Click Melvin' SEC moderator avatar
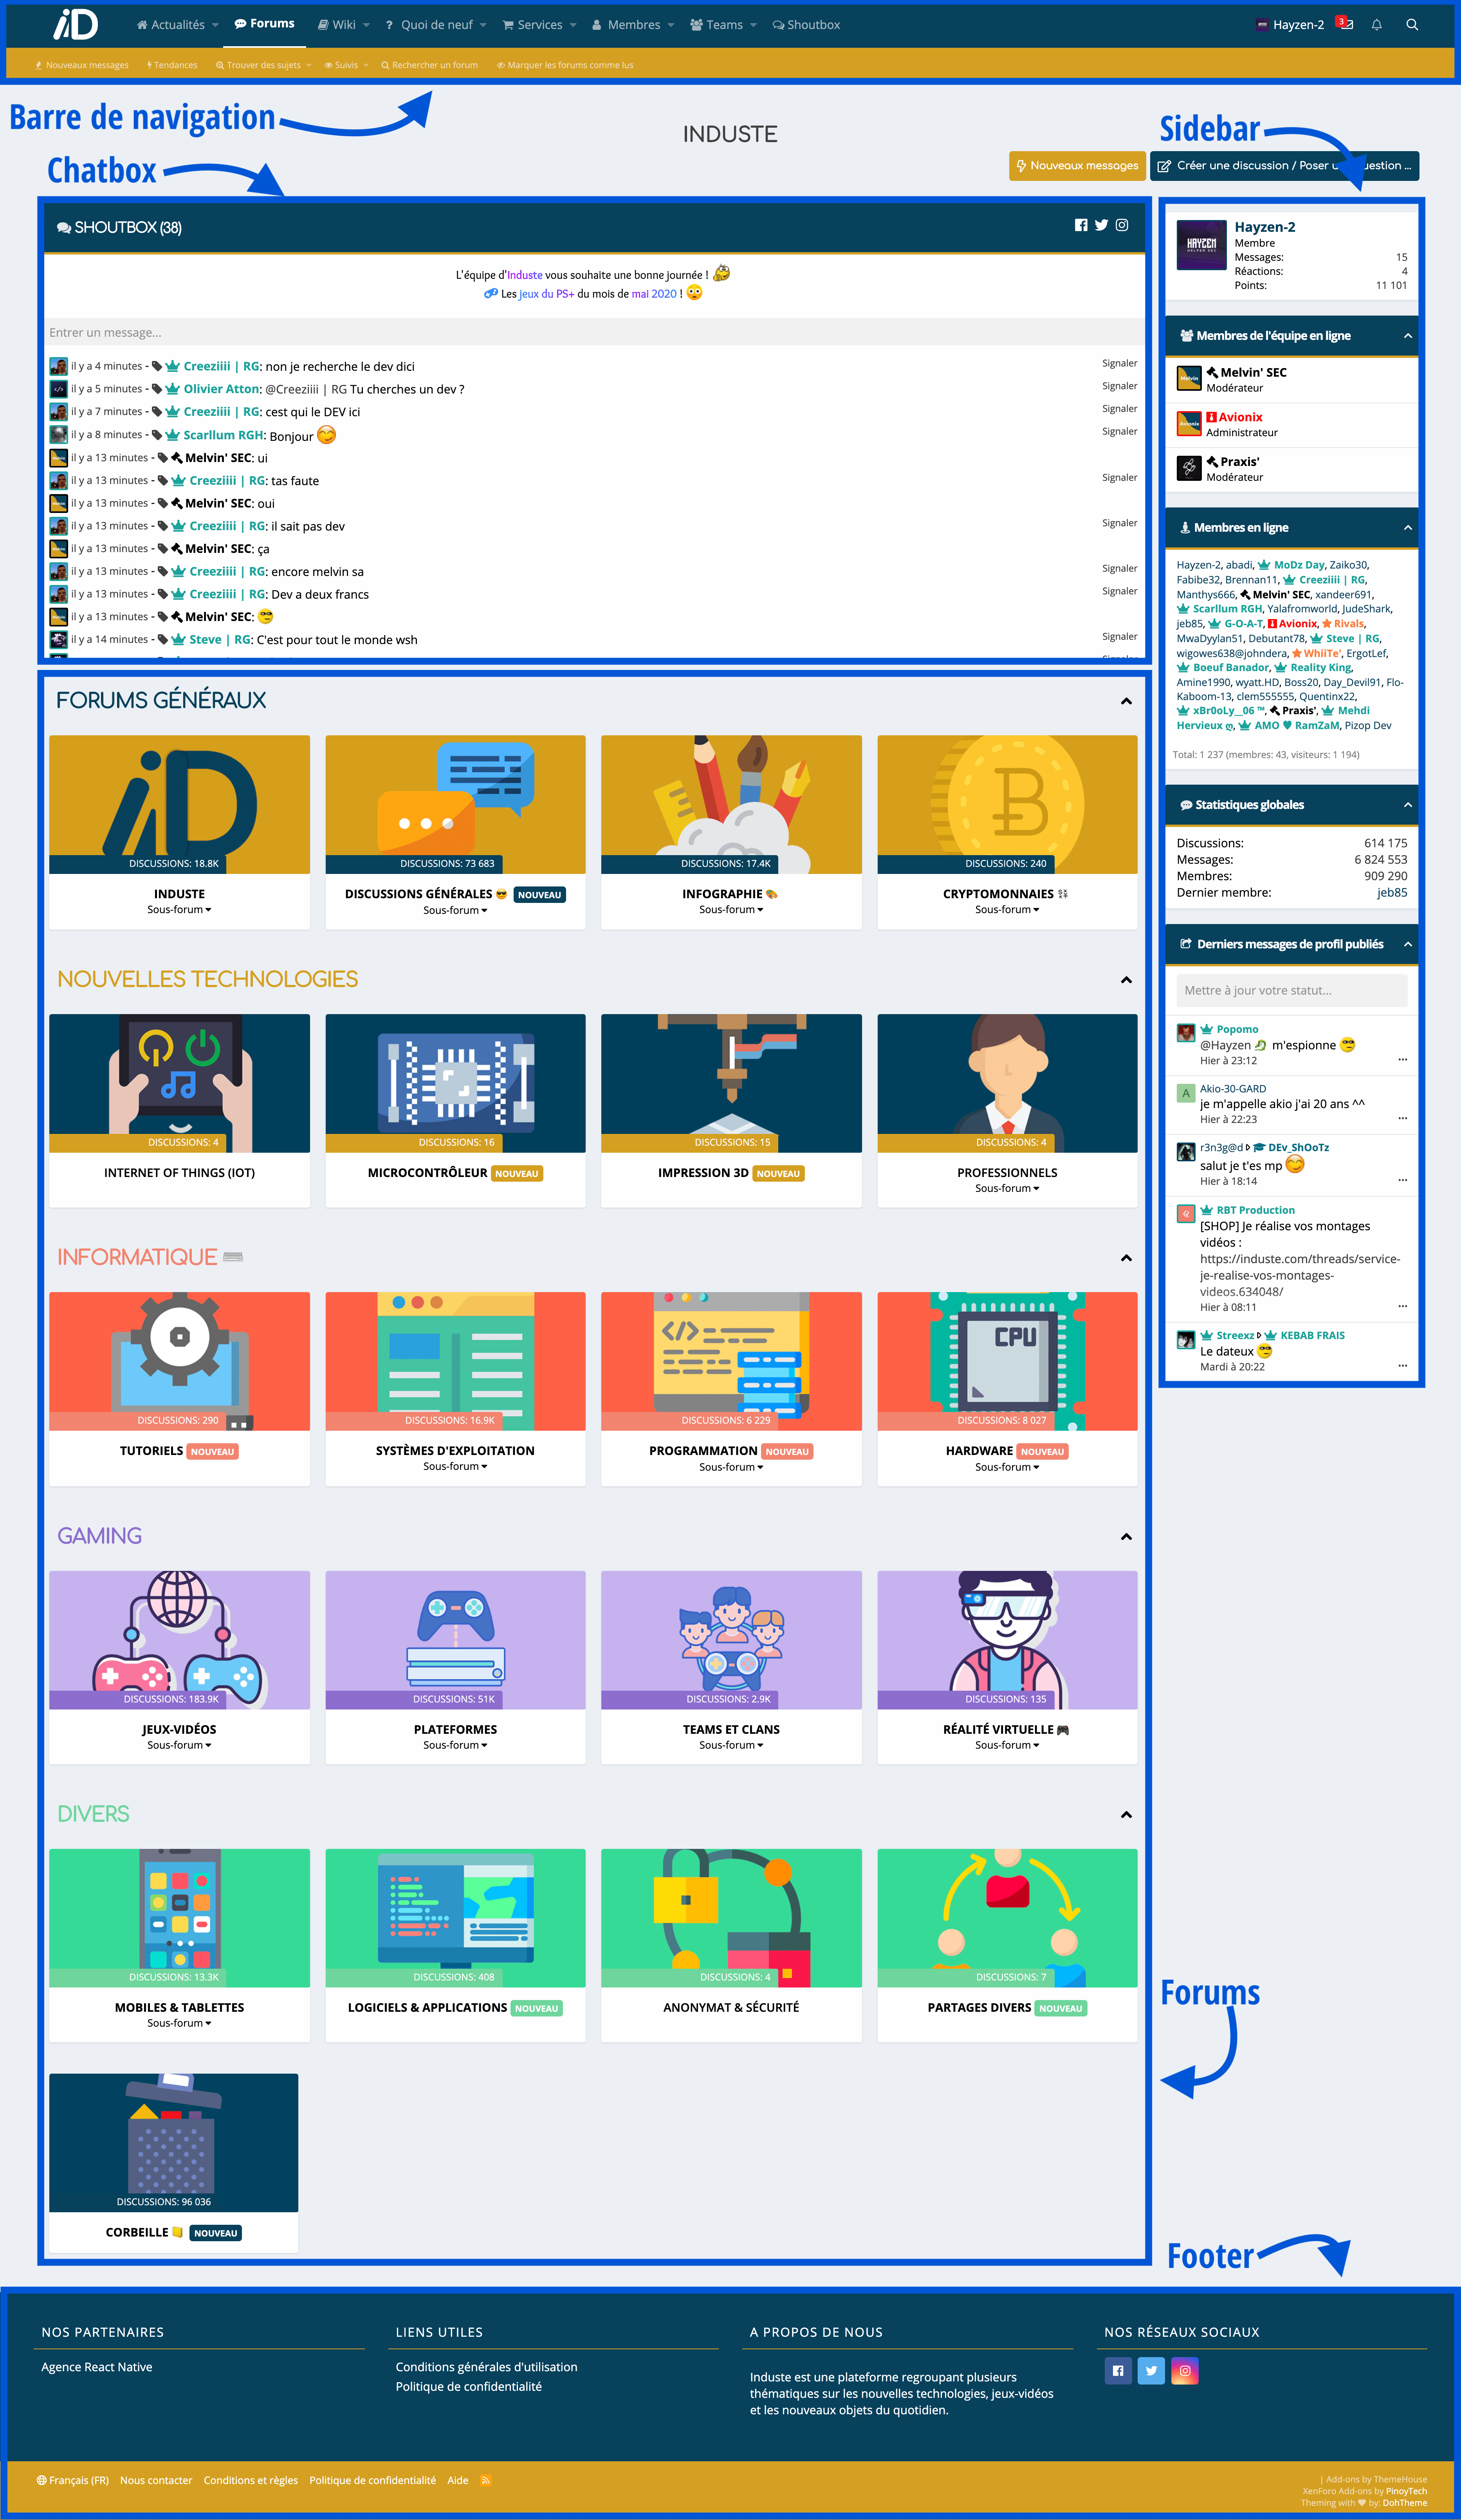The image size is (1461, 2520). tap(1188, 378)
